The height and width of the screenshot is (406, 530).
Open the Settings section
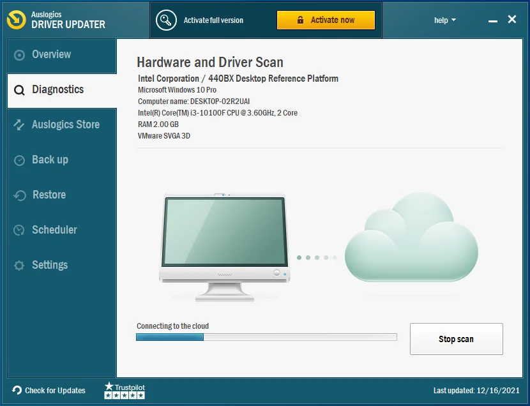coord(62,266)
